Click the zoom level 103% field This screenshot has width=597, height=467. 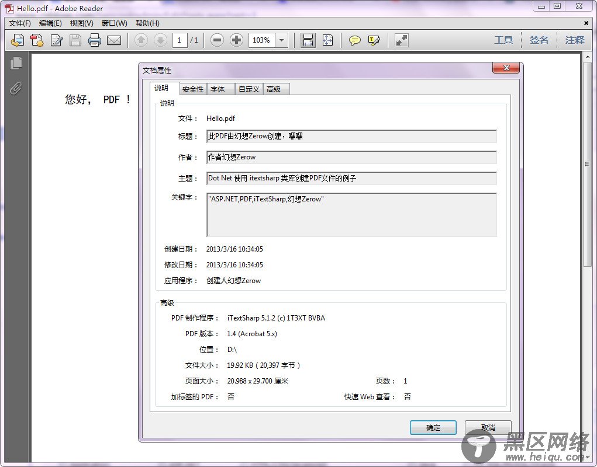[261, 40]
